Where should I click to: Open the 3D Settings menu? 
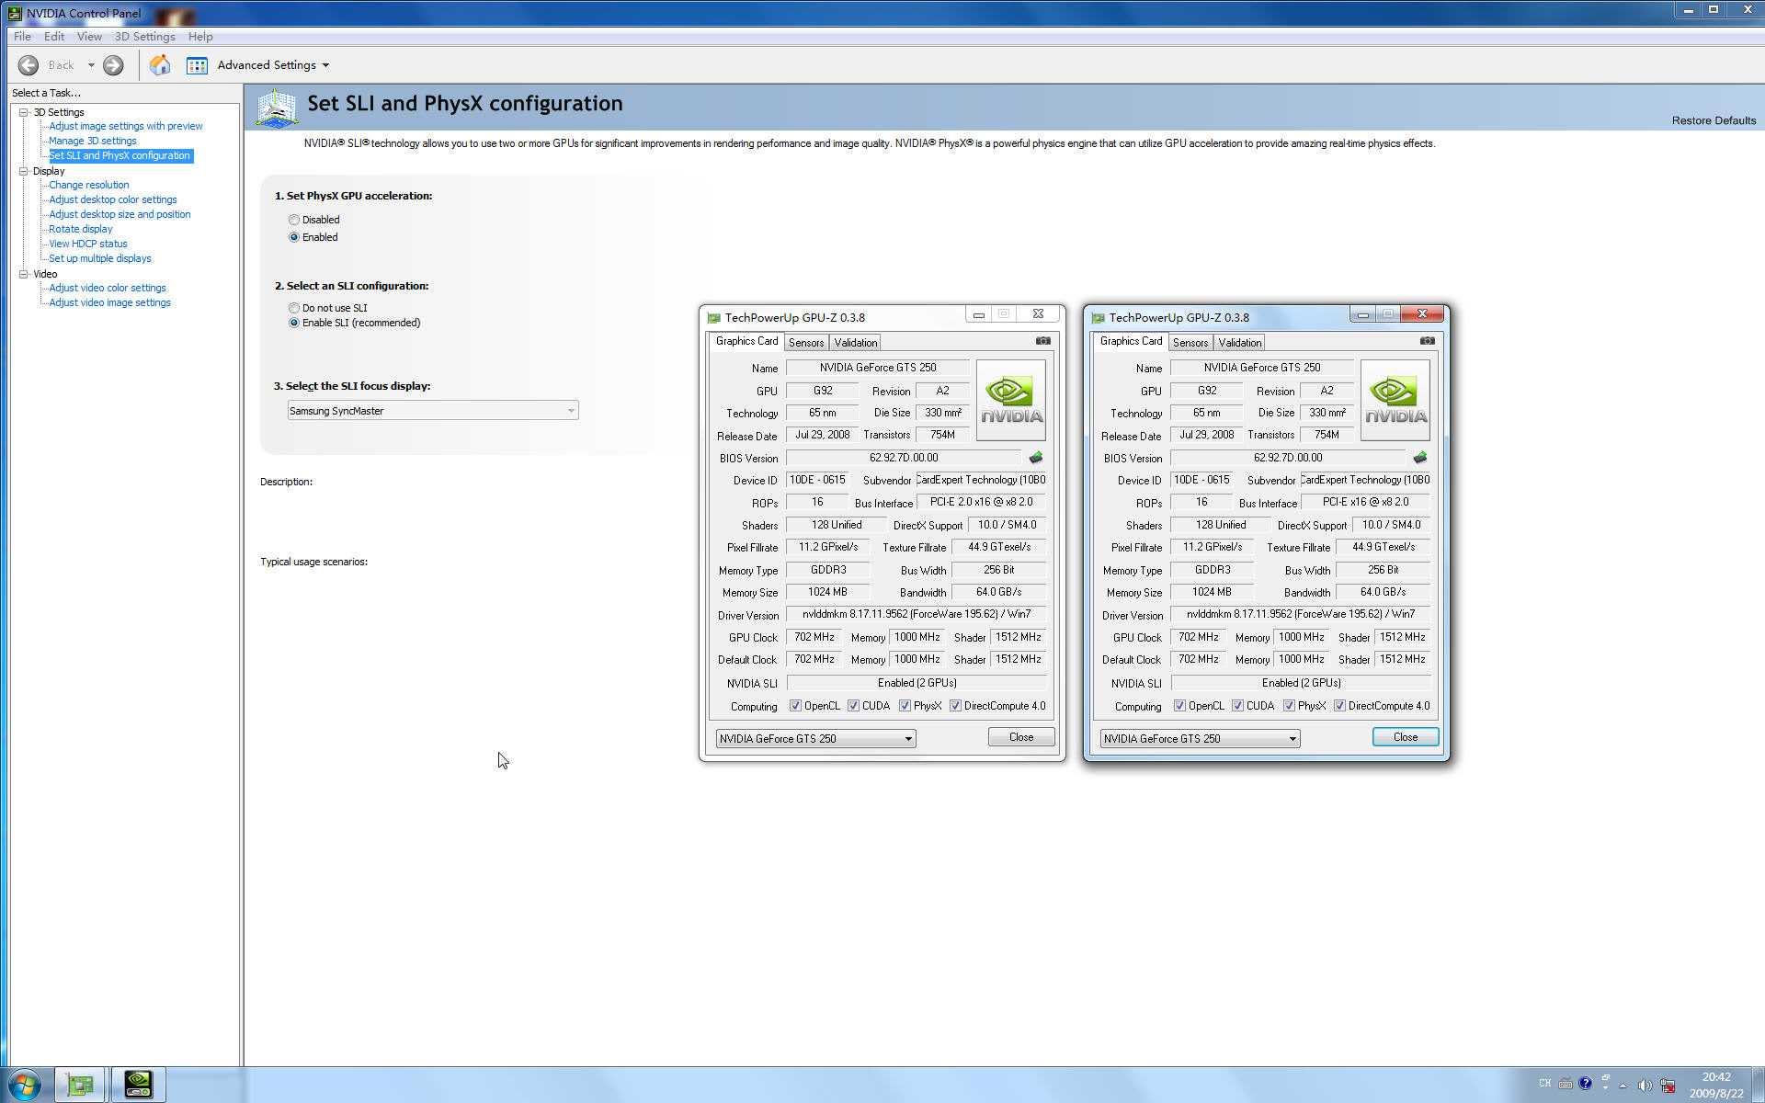[144, 37]
